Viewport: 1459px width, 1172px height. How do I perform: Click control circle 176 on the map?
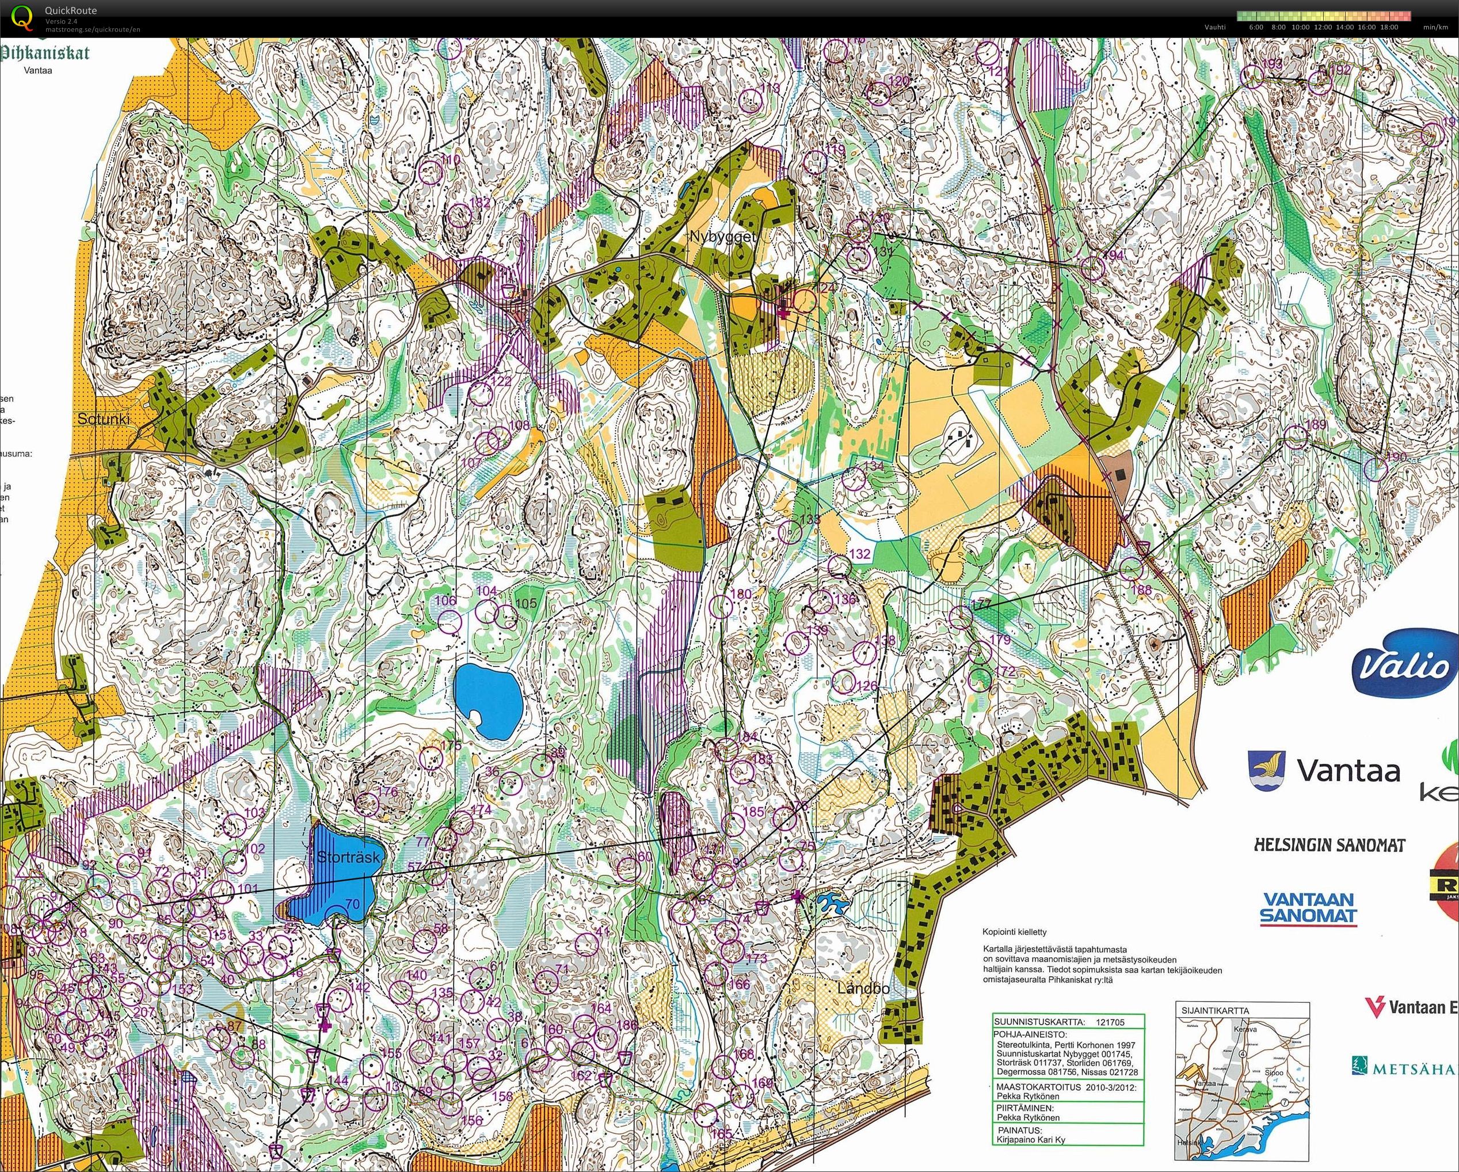point(367,804)
